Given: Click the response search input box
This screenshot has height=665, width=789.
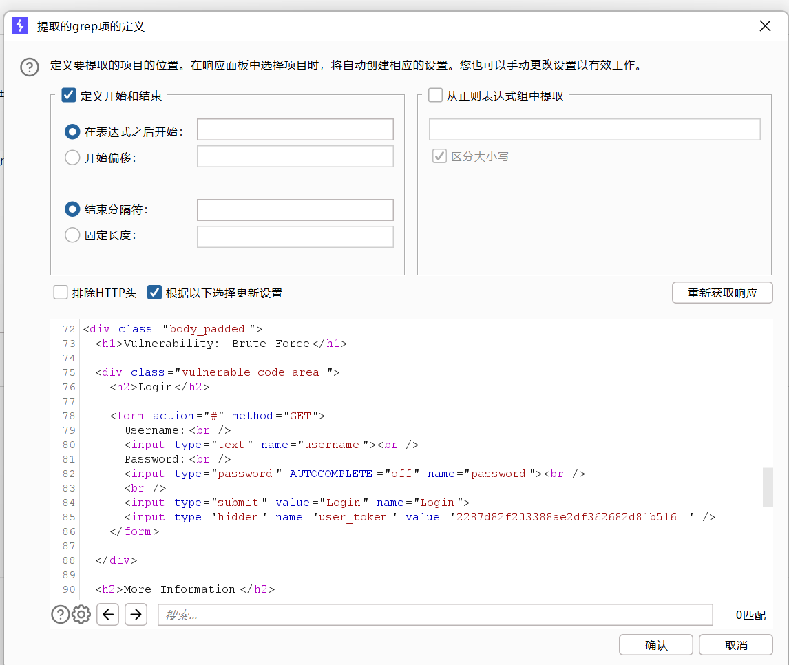Looking at the screenshot, I should click(435, 615).
